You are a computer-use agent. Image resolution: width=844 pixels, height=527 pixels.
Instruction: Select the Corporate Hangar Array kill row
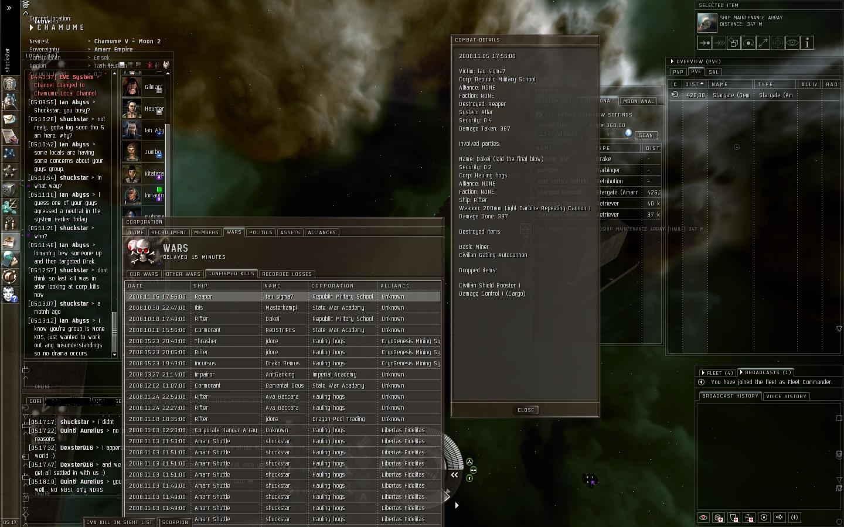[x=283, y=430]
